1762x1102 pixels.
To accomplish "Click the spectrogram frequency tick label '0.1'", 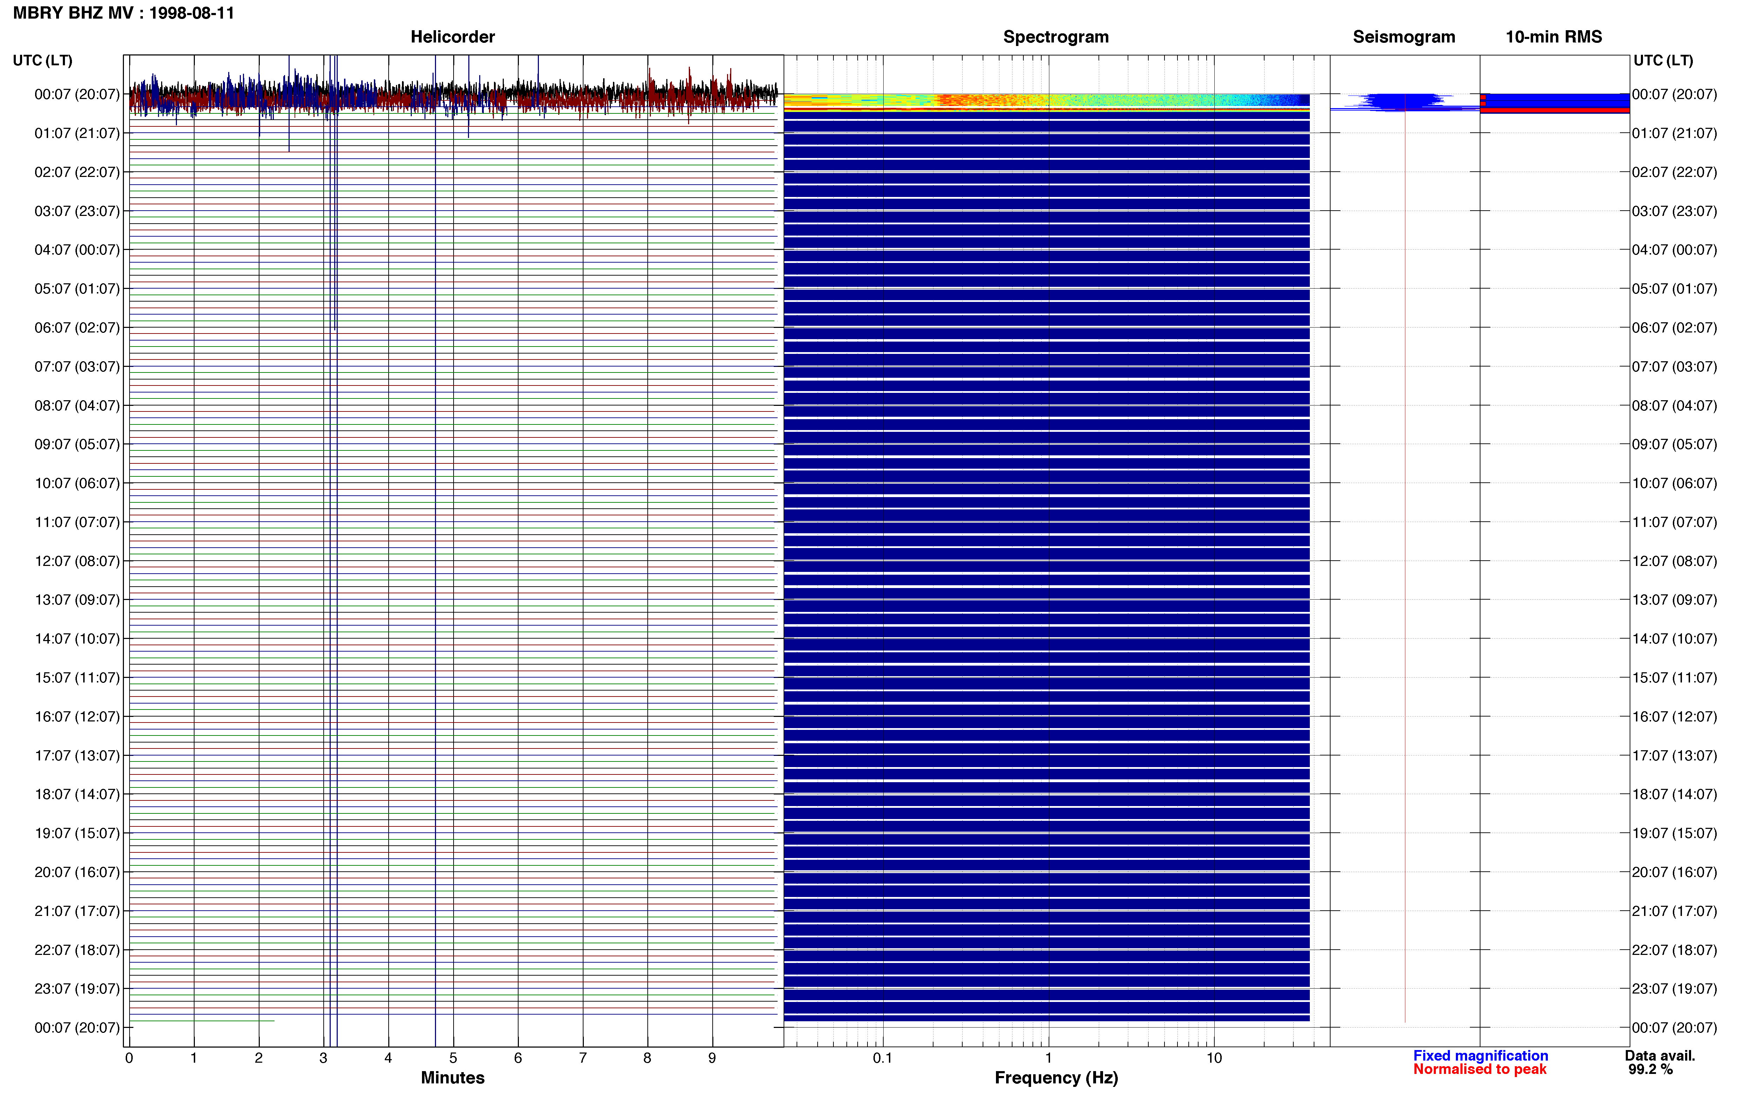I will (x=883, y=1058).
